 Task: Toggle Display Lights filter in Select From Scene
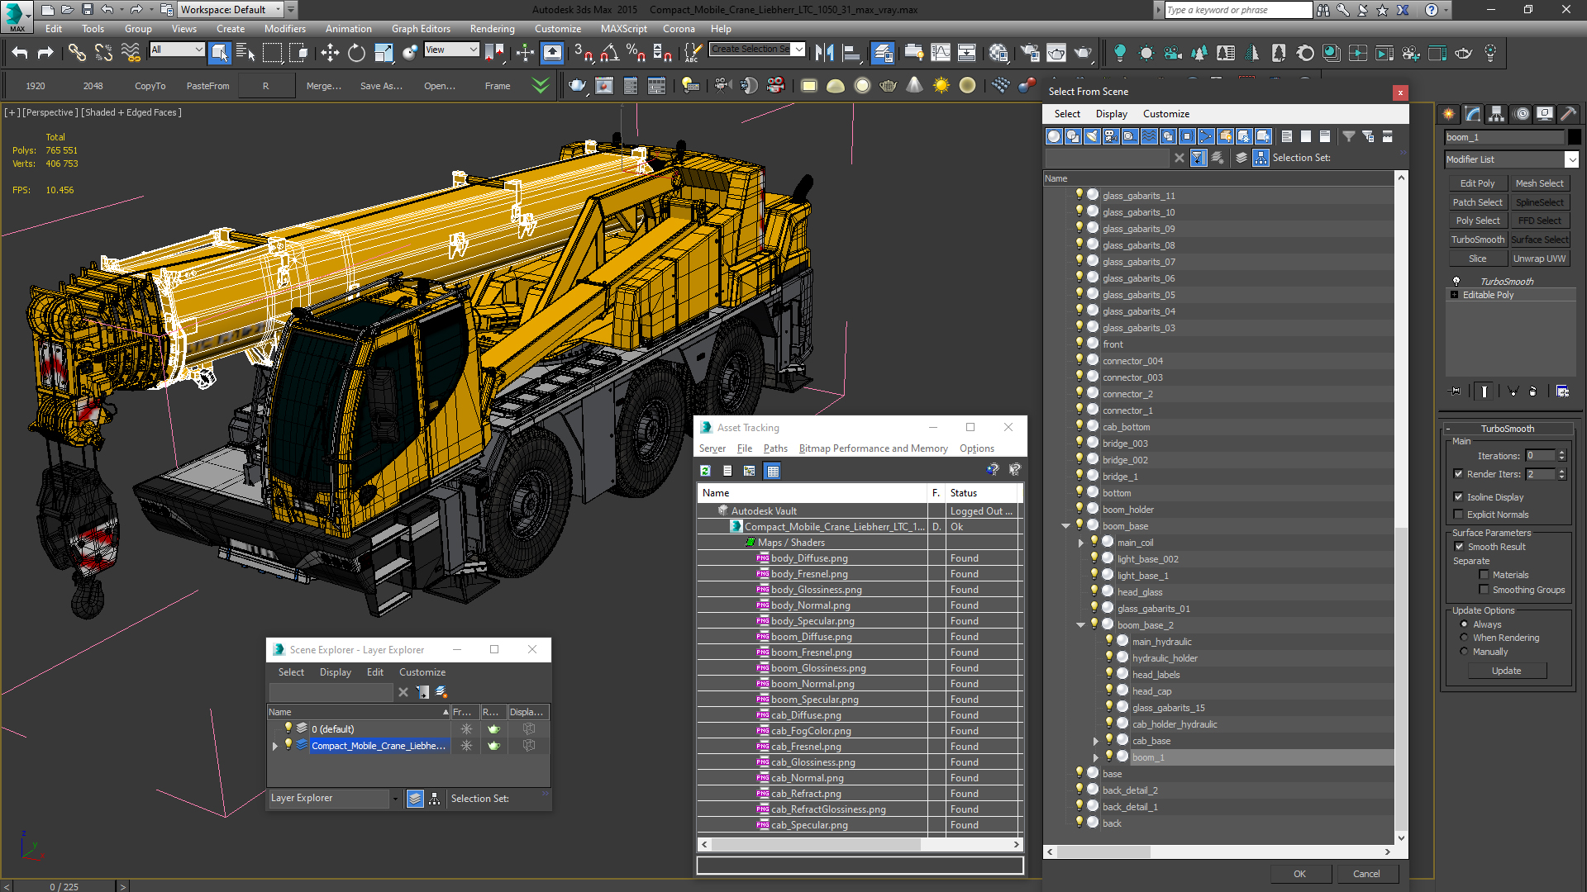pyautogui.click(x=1092, y=136)
